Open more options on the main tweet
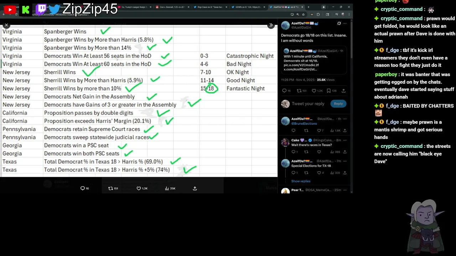 (x=345, y=23)
